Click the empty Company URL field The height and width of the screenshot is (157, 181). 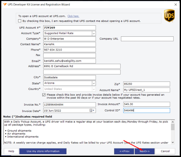[147, 39]
